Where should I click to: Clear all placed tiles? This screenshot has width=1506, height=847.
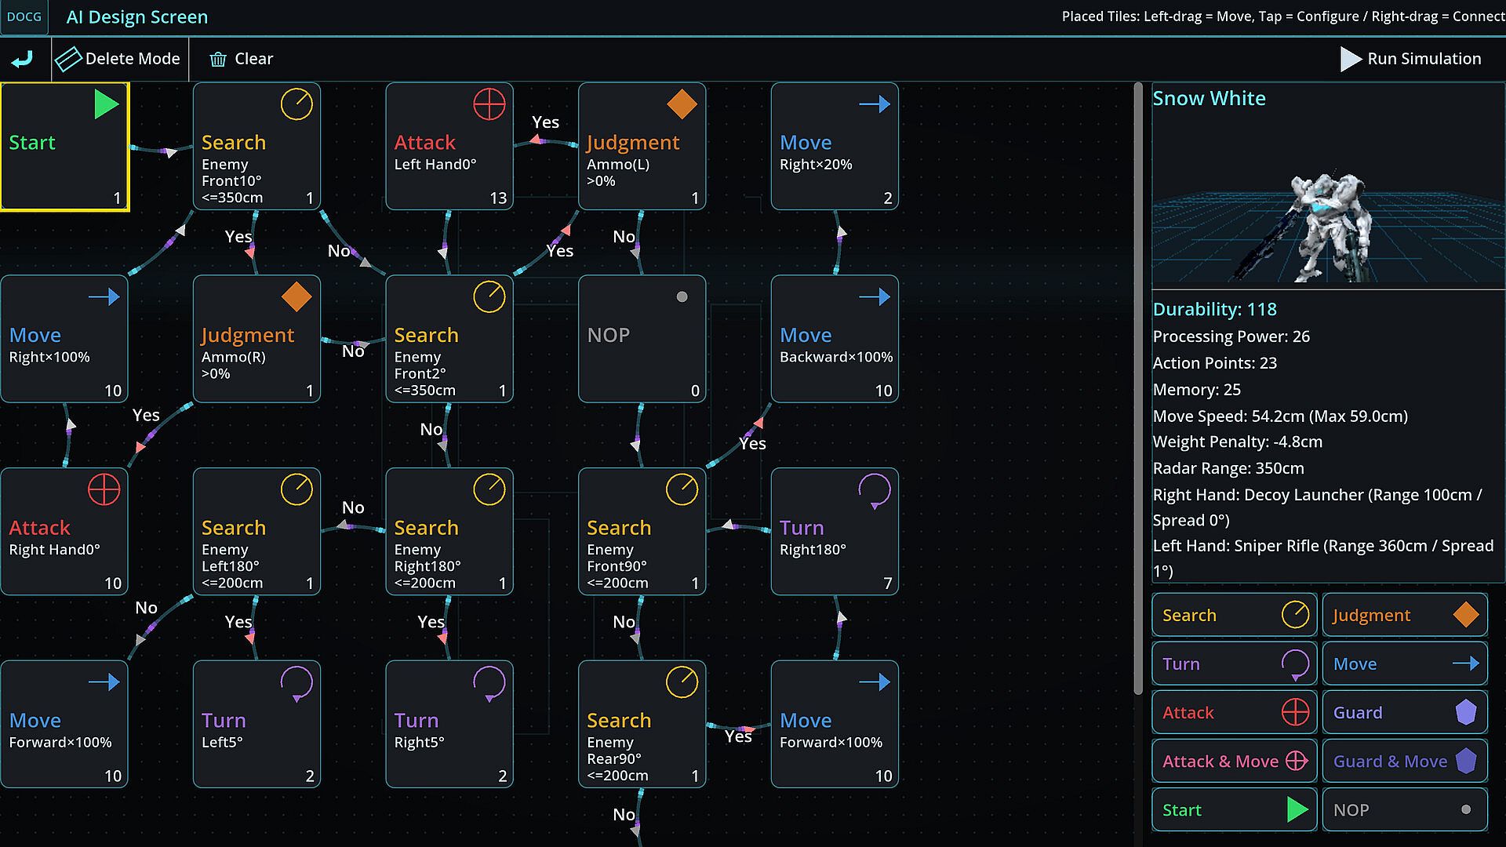pos(241,59)
